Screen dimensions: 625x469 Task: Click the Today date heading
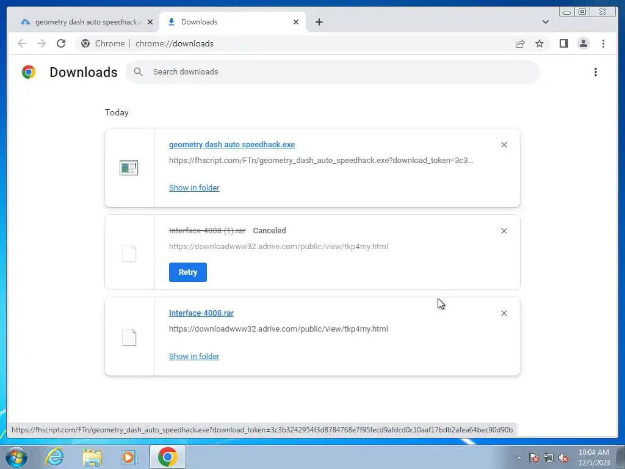(x=117, y=112)
